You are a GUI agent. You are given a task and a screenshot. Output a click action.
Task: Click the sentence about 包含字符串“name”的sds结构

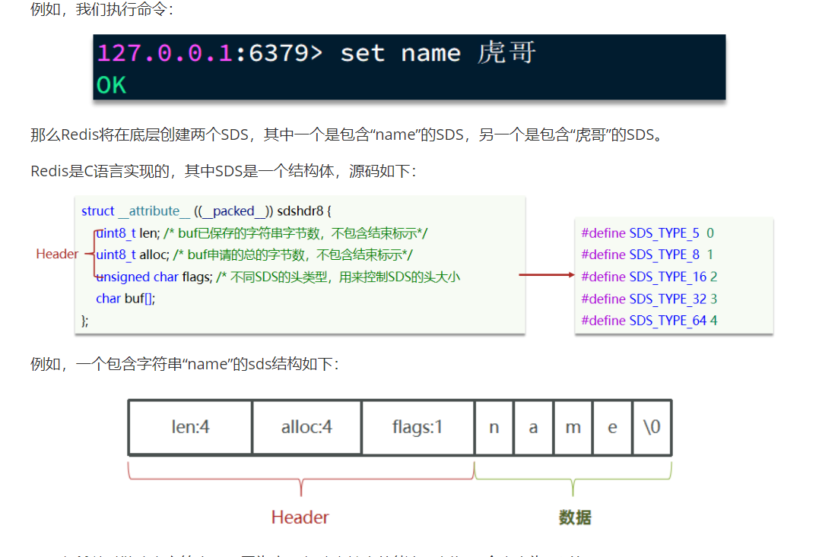coord(184,364)
